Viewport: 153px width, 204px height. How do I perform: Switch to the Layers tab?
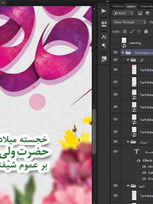tap(131, 6)
